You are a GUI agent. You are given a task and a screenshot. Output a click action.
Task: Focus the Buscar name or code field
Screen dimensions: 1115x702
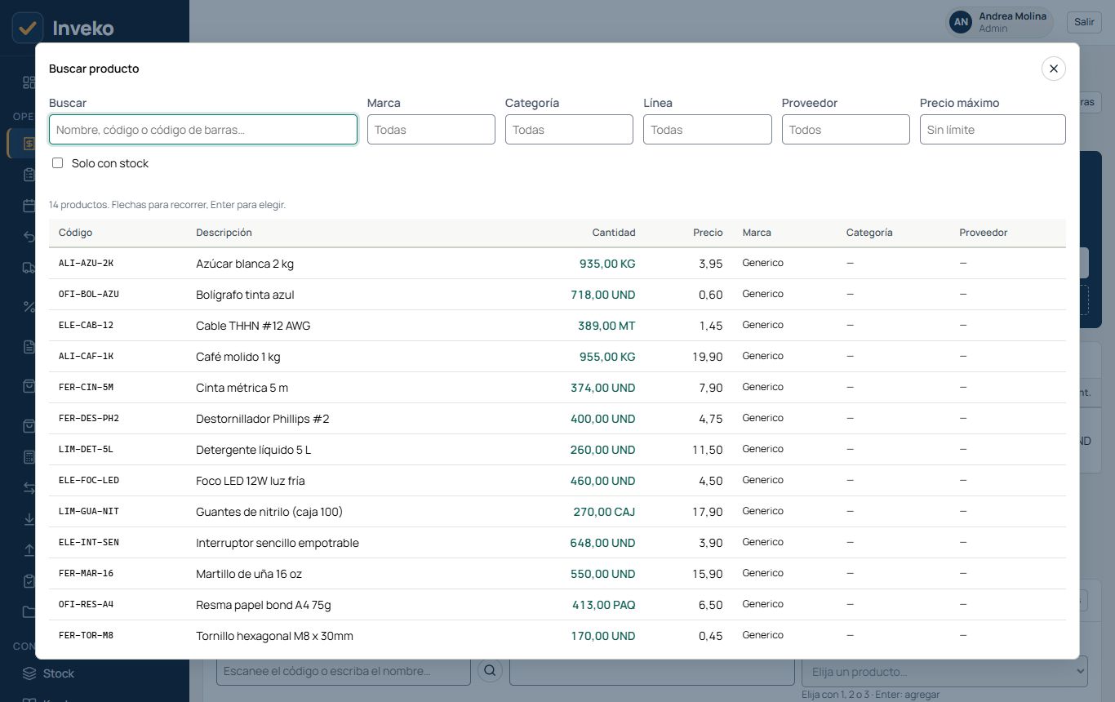click(x=203, y=130)
